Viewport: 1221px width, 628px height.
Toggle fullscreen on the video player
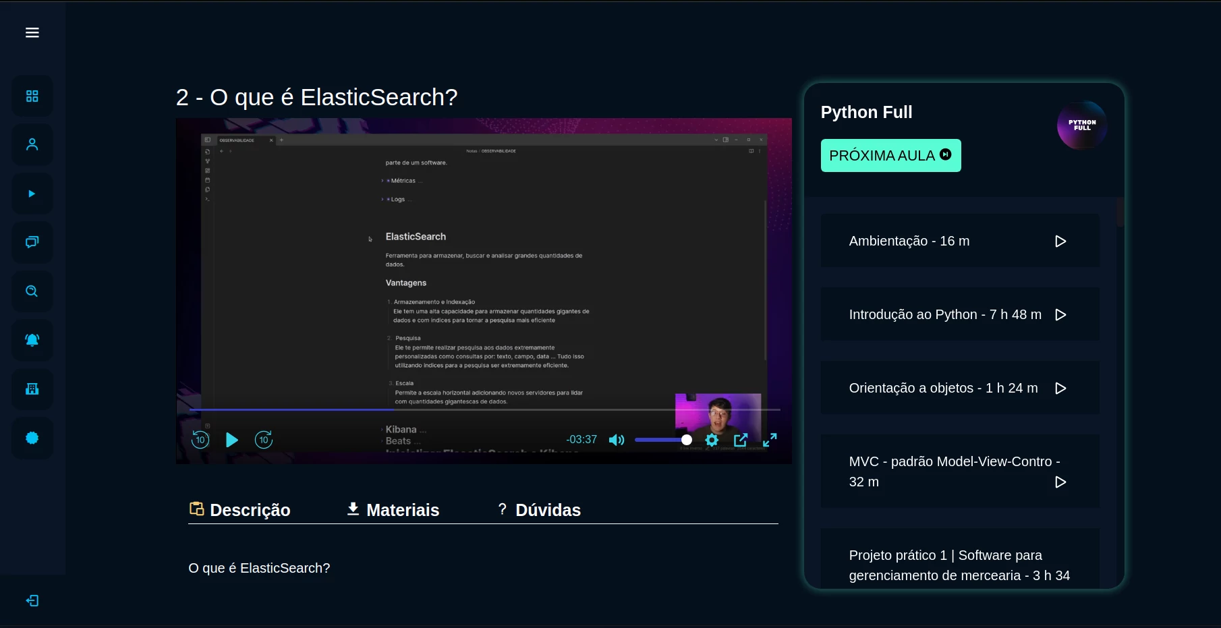click(x=770, y=440)
